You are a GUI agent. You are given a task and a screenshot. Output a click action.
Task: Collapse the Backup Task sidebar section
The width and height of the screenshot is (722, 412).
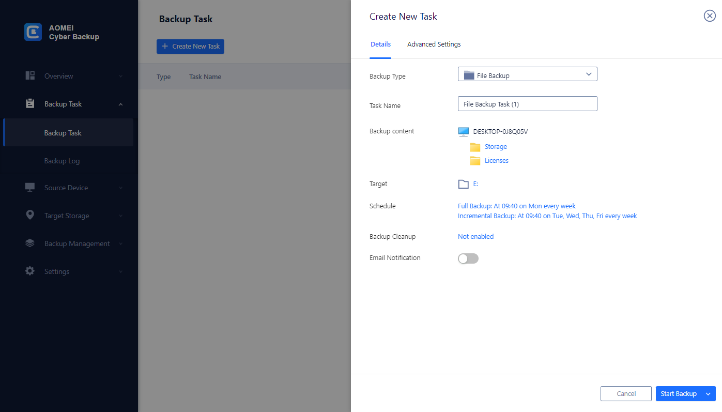coord(120,104)
